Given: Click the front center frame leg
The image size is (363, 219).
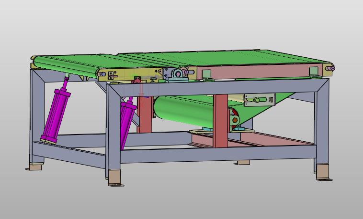Looking at the screenshot, I should coord(113,129).
